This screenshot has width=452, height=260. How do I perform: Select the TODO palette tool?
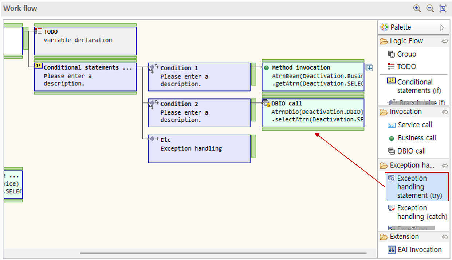tap(406, 66)
